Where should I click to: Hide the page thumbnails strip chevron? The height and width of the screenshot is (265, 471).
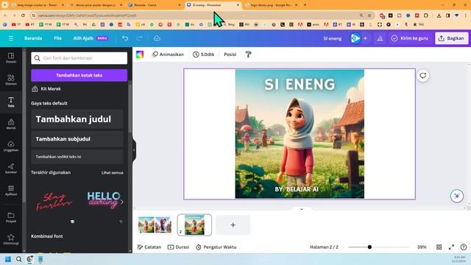point(302,209)
